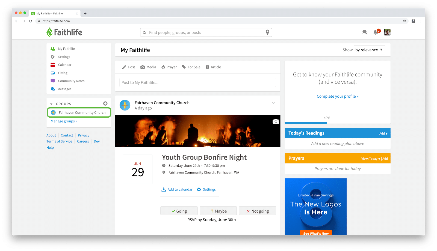Click the red Calendar icon in sidebar
Viewport: 437px width, 251px height.
click(x=53, y=65)
